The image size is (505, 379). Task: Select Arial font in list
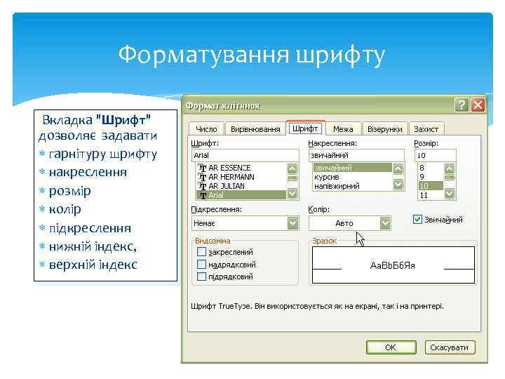pos(241,195)
